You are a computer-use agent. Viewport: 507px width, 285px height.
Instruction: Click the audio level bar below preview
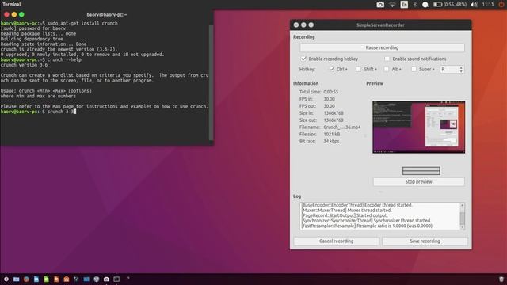[x=421, y=171]
